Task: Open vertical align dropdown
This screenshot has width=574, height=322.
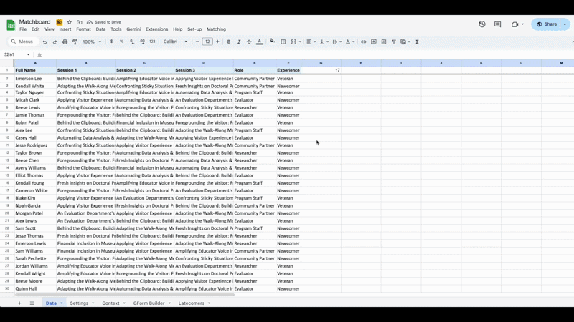Action: pyautogui.click(x=324, y=42)
